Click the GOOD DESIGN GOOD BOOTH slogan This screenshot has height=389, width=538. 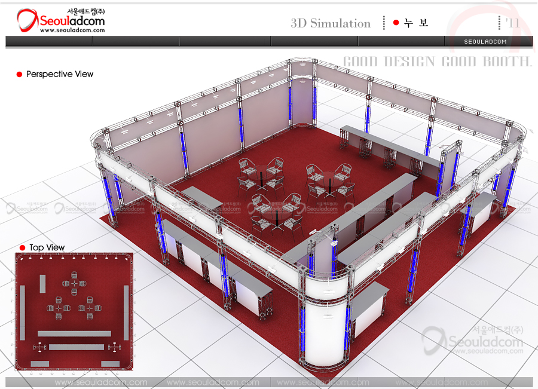(437, 62)
